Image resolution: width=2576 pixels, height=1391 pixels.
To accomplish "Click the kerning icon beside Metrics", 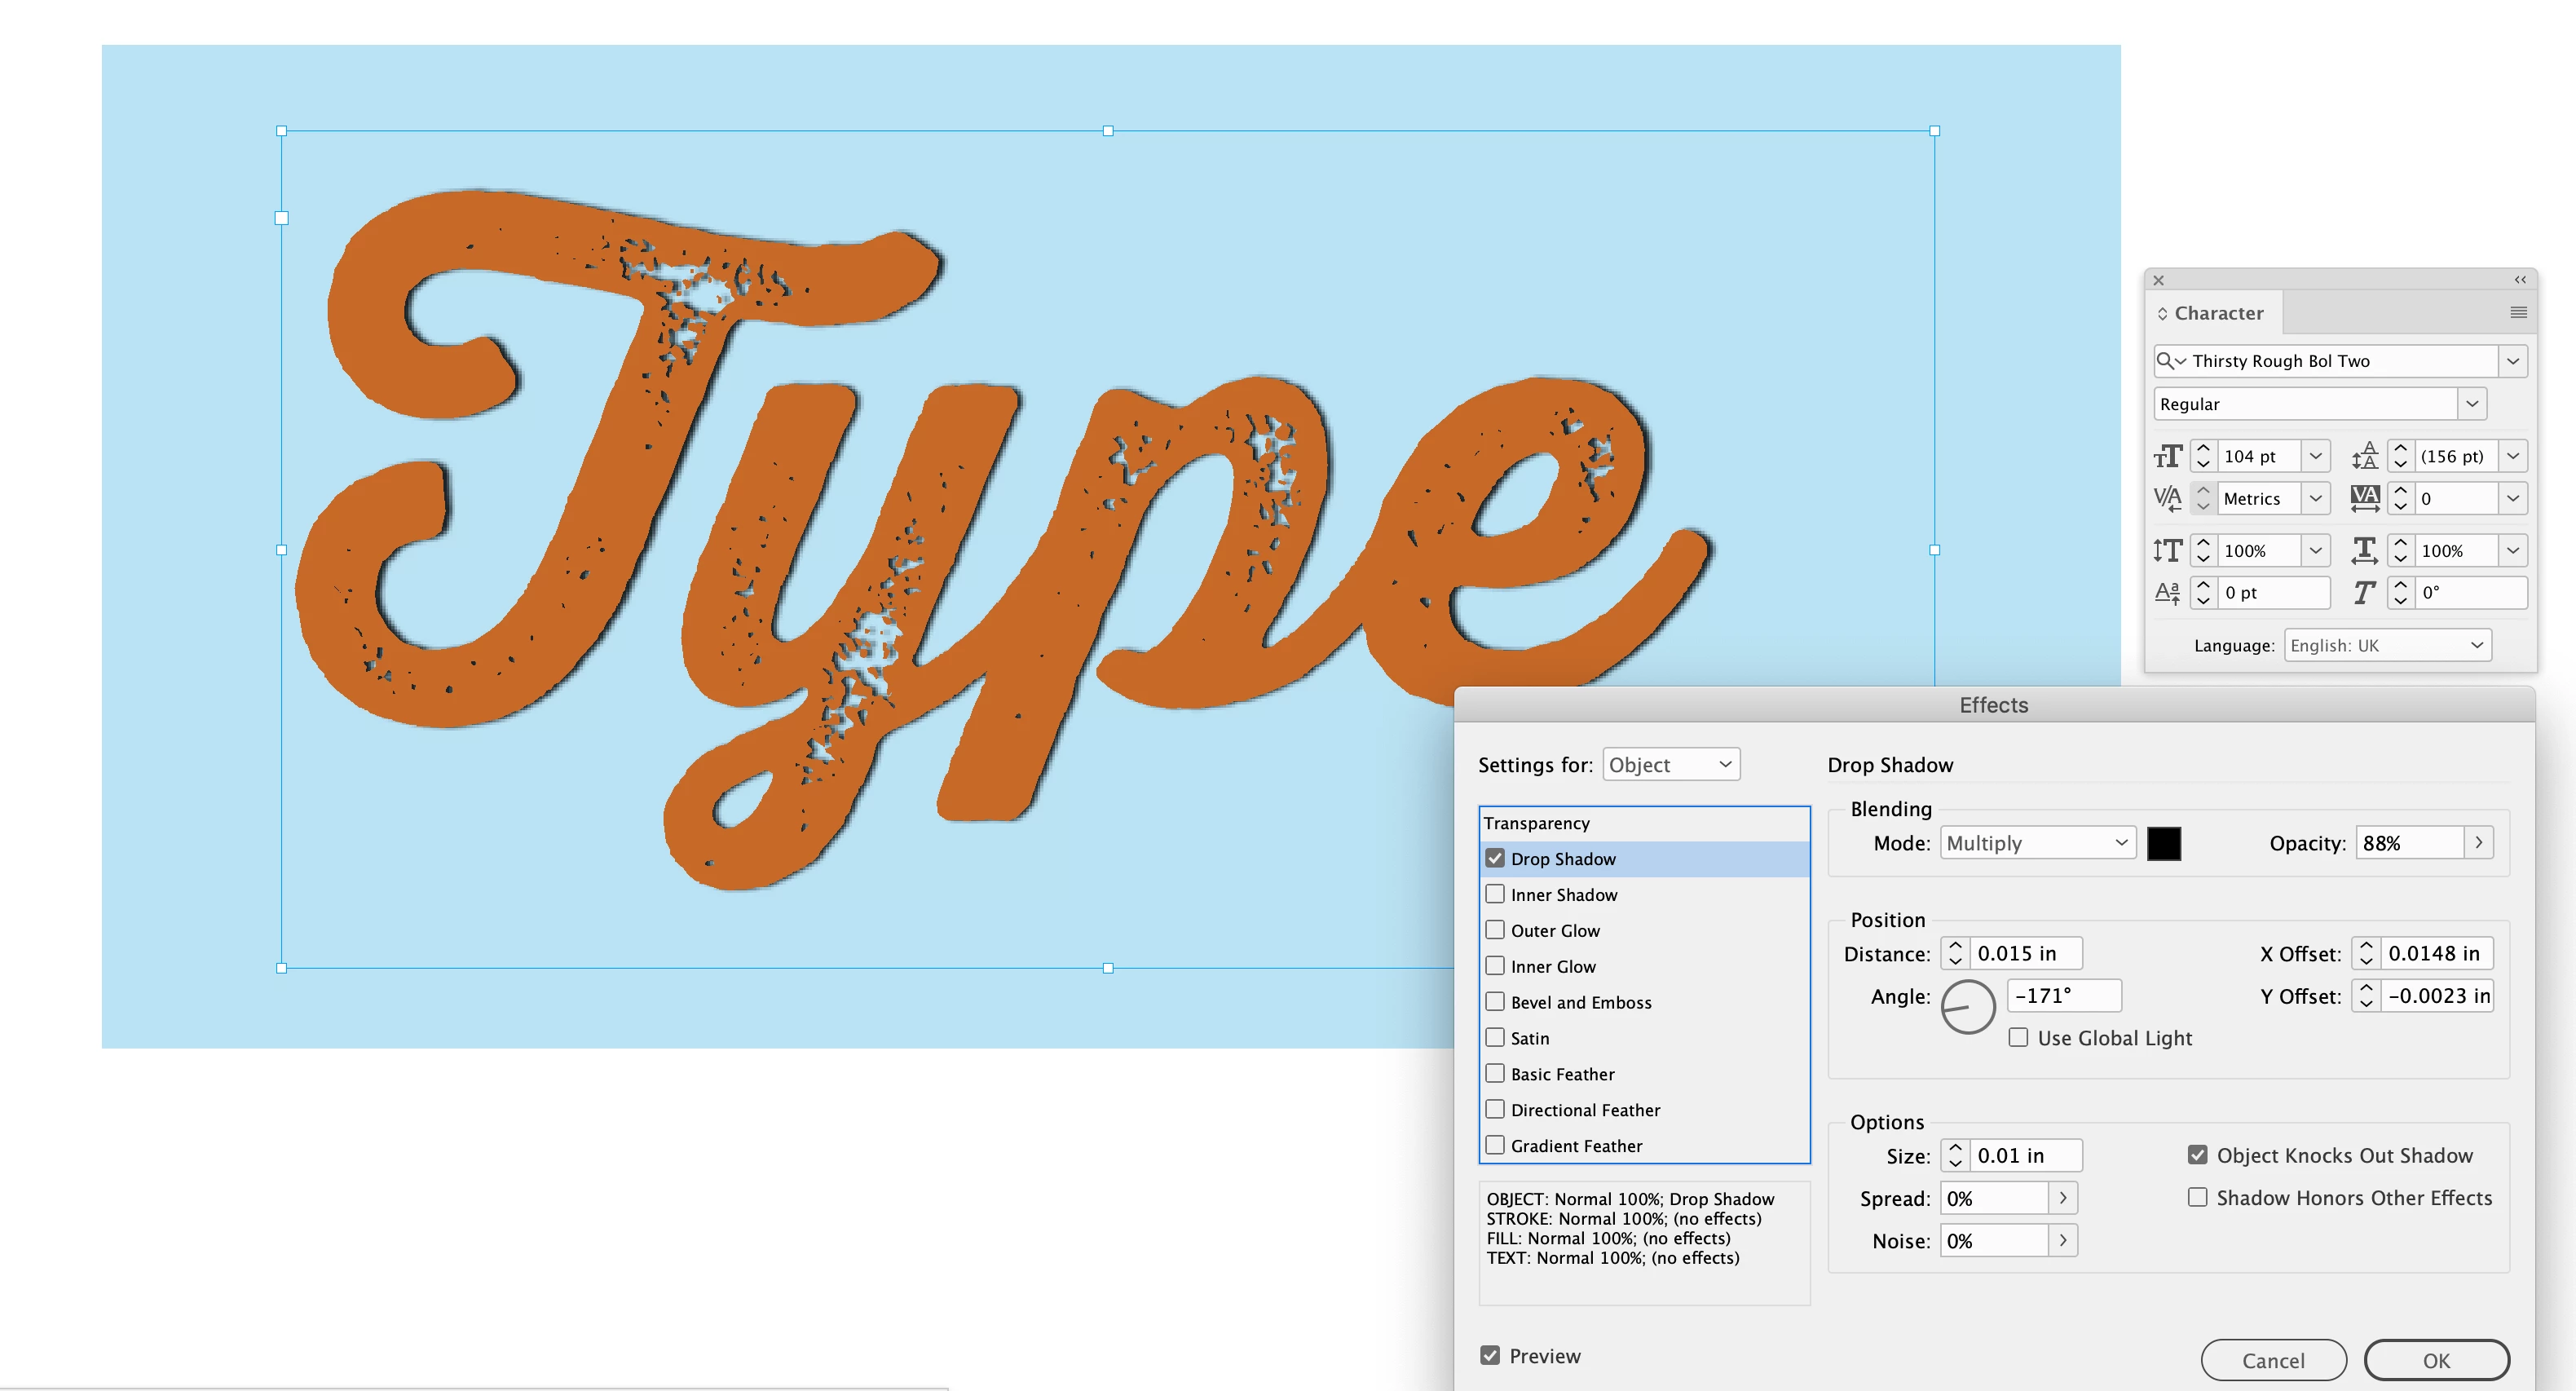I will (2167, 499).
